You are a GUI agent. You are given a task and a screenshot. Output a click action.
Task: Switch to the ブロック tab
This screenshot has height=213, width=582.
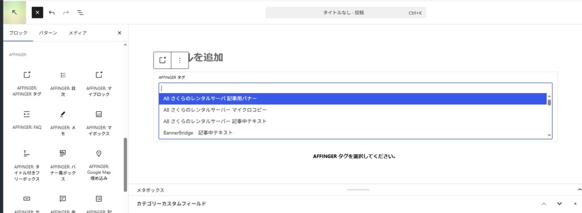[x=18, y=33]
